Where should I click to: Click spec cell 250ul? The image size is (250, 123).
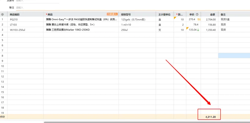137,30
